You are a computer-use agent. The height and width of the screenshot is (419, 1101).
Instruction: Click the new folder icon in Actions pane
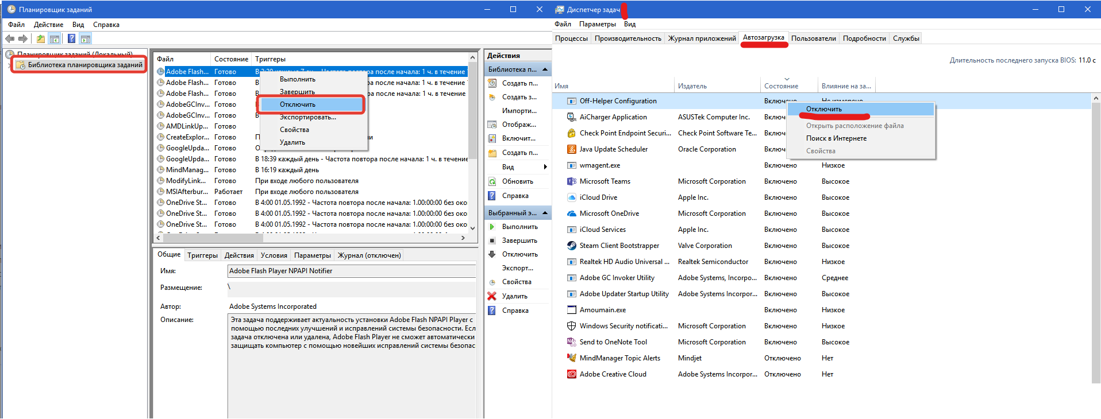(492, 153)
